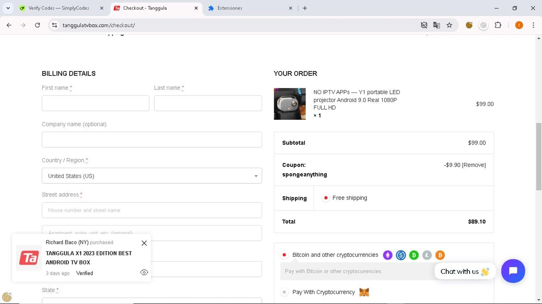This screenshot has width=542, height=304.
Task: Close the Richard Baco purchase notification
Action: pos(144,243)
